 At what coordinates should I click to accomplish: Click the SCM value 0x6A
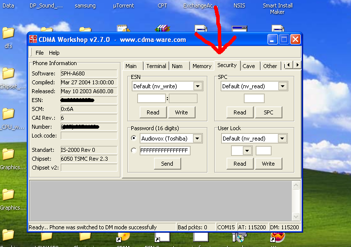pos(89,109)
